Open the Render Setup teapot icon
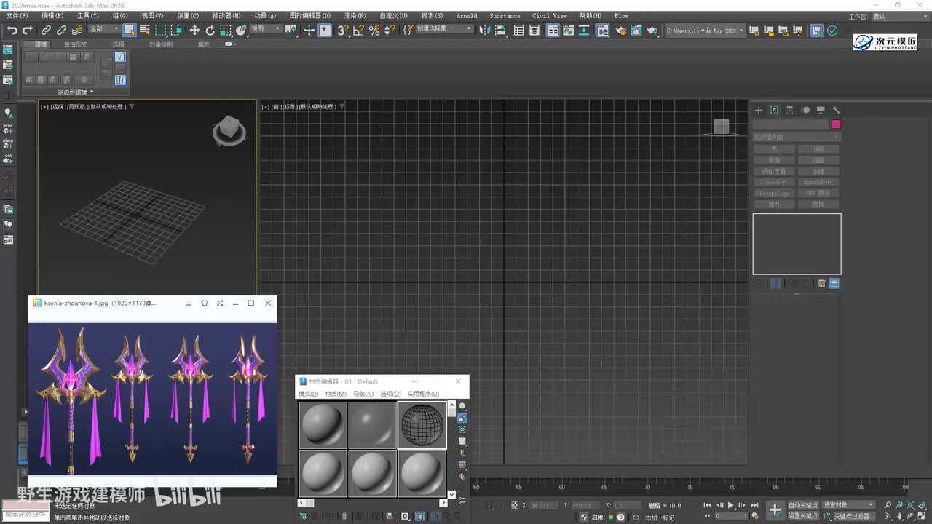The height and width of the screenshot is (524, 932). pyautogui.click(x=620, y=30)
